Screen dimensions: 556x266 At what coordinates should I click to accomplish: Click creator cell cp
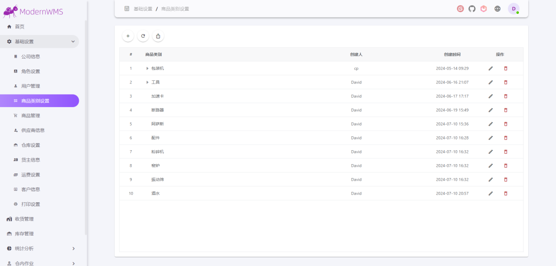356,68
